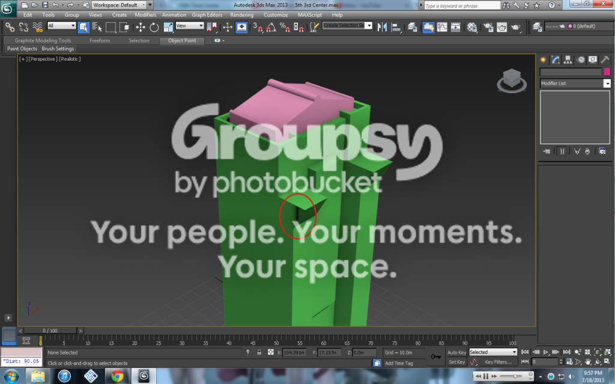Click the Render Production teapot icon

coord(515,27)
